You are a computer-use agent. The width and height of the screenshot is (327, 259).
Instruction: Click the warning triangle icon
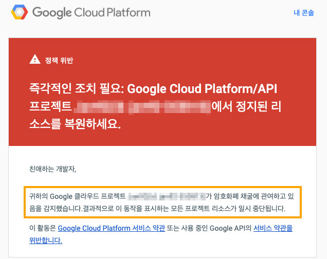point(35,60)
